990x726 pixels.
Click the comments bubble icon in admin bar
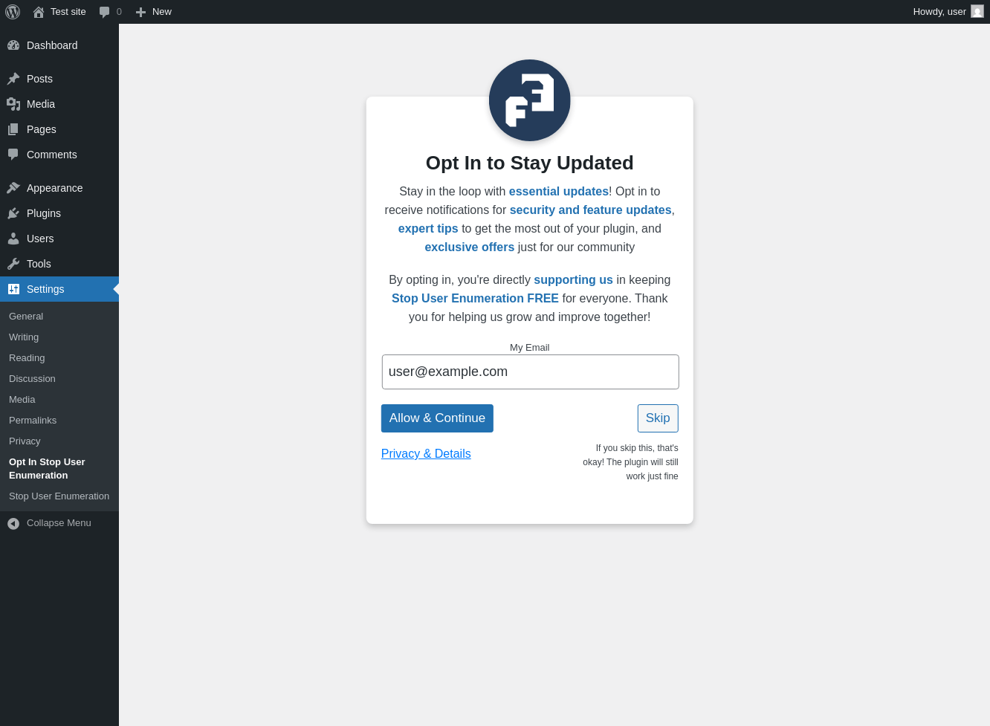105,12
